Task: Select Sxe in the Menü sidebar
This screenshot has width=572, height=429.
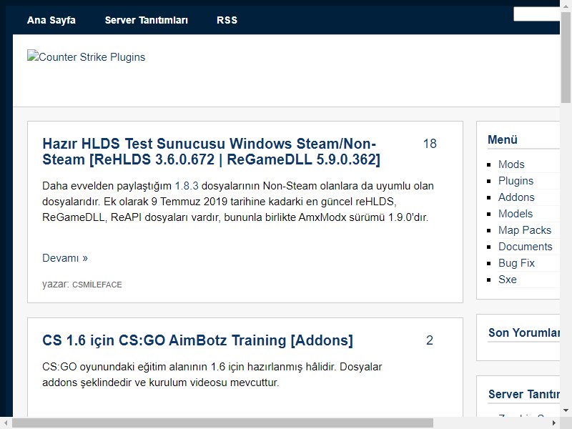Action: 508,280
